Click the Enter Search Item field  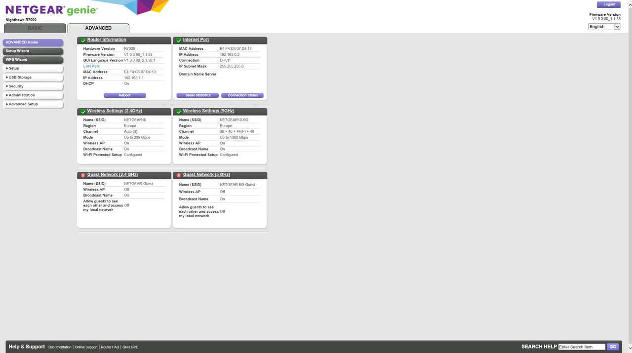pyautogui.click(x=582, y=347)
